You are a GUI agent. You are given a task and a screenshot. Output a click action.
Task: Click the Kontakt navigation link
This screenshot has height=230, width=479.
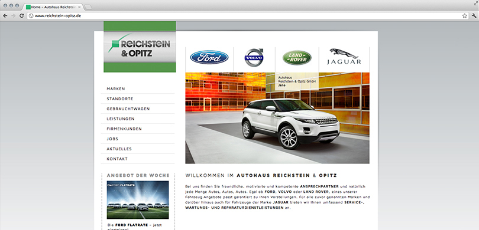tap(137, 159)
